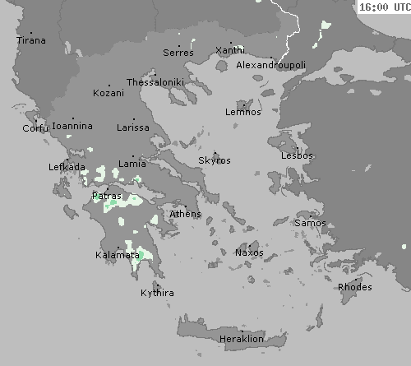Click the Kythira island label
This screenshot has height=366, width=411.
(157, 293)
